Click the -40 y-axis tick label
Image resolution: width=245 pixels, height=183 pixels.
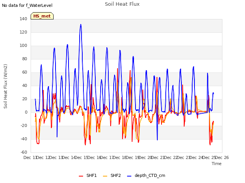[x=24, y=139]
